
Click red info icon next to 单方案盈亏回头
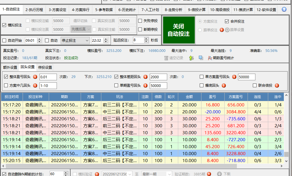[x=234, y=77]
